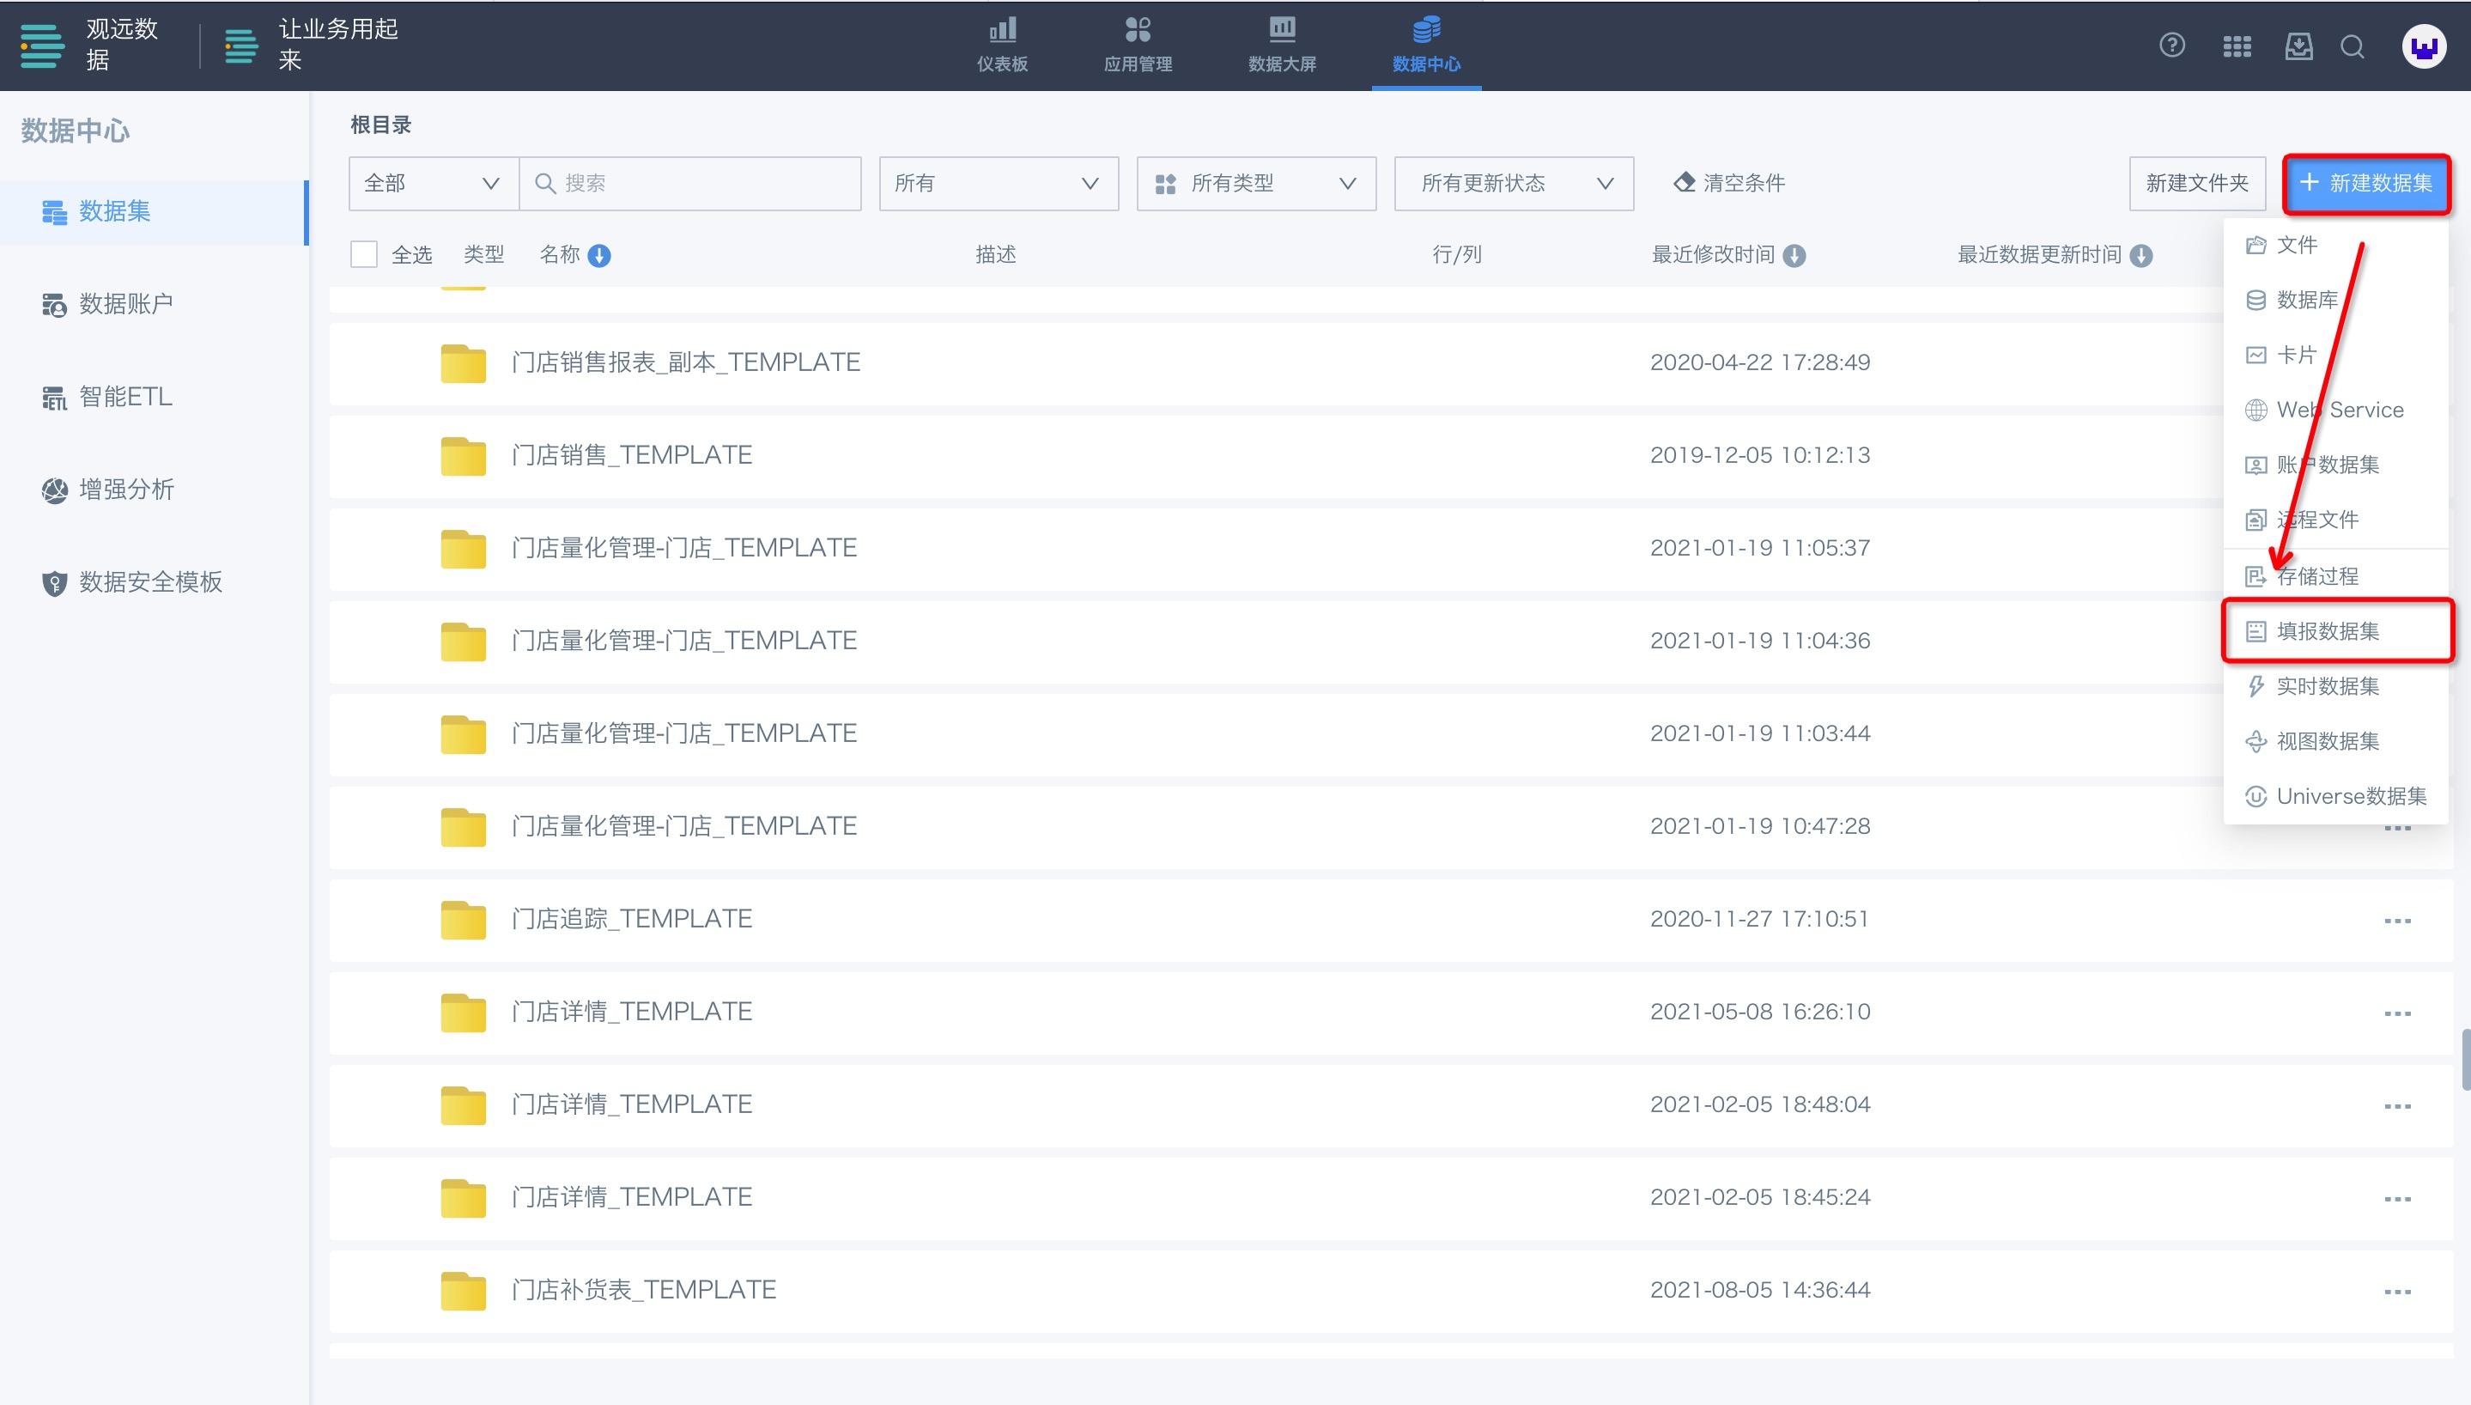Choose Universe数据集 dataset option
2471x1405 pixels.
coord(2335,797)
